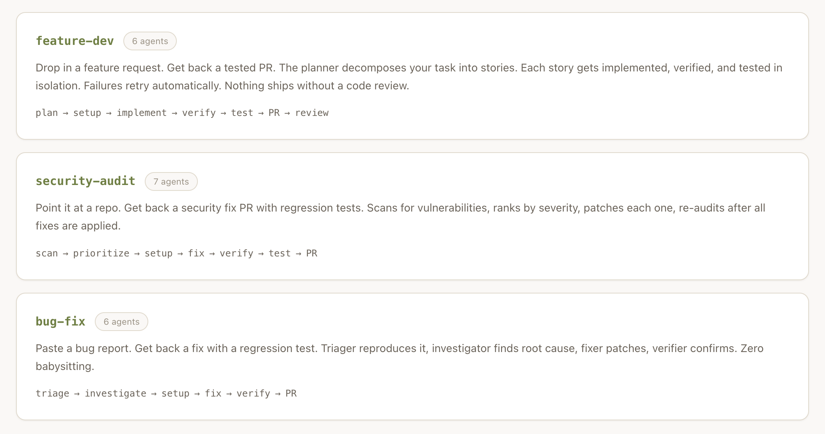The height and width of the screenshot is (434, 825).
Task: Click the "PR" step in bug-fix pipeline
Action: pos(291,393)
